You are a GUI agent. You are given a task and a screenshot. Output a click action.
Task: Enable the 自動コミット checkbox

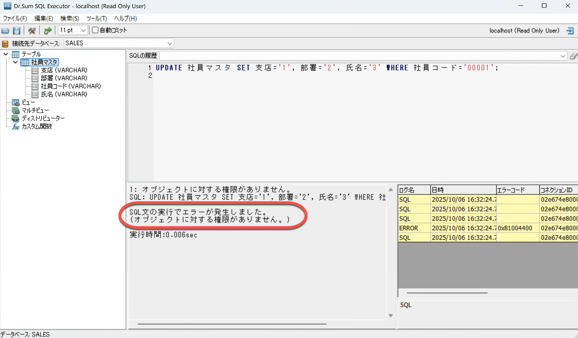click(95, 30)
